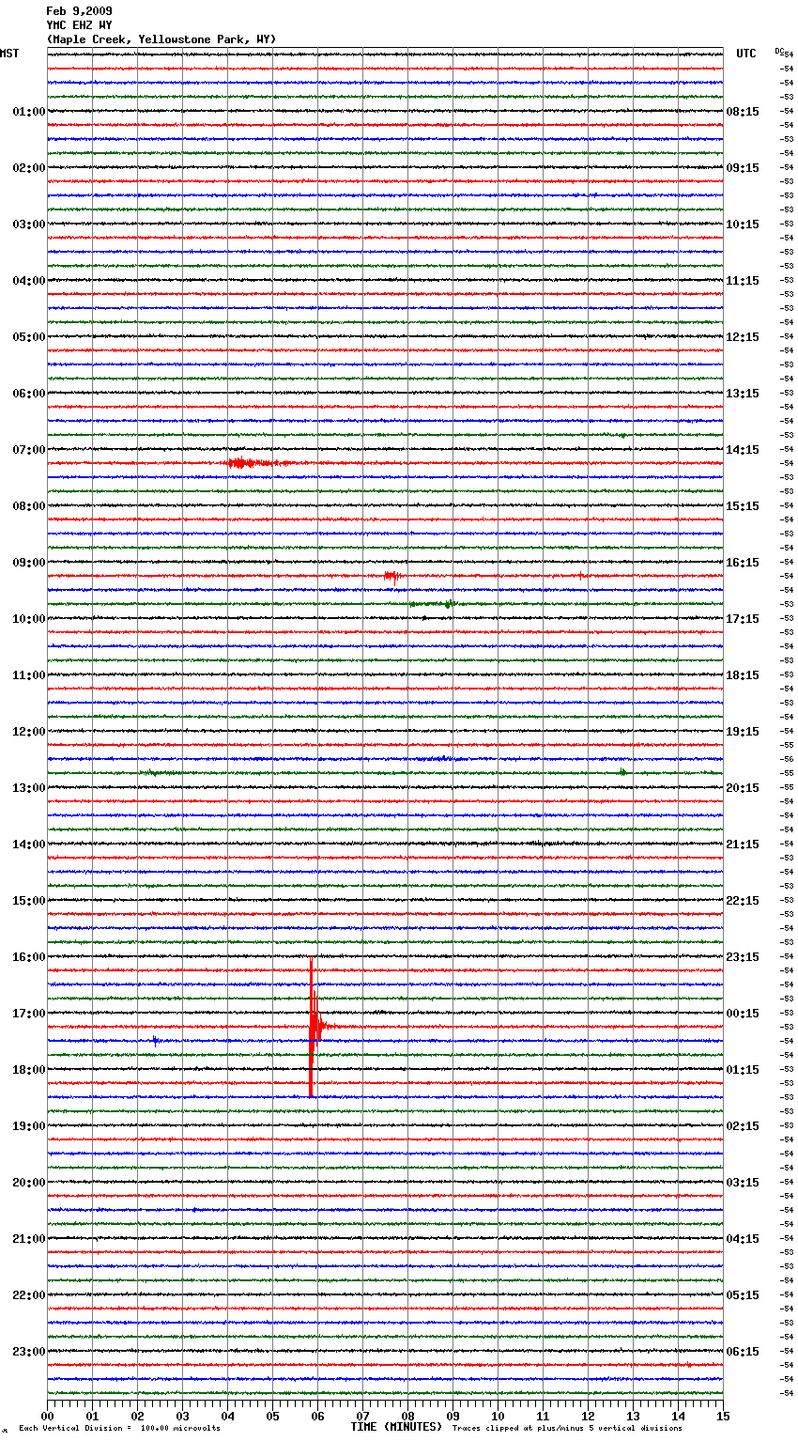Click the green burst on the 09:45 trace
Screen dimensions: 798x1441
tap(434, 604)
